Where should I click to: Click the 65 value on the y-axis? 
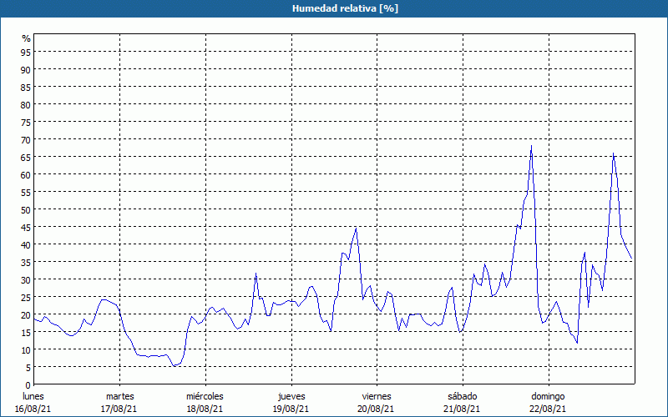click(26, 157)
